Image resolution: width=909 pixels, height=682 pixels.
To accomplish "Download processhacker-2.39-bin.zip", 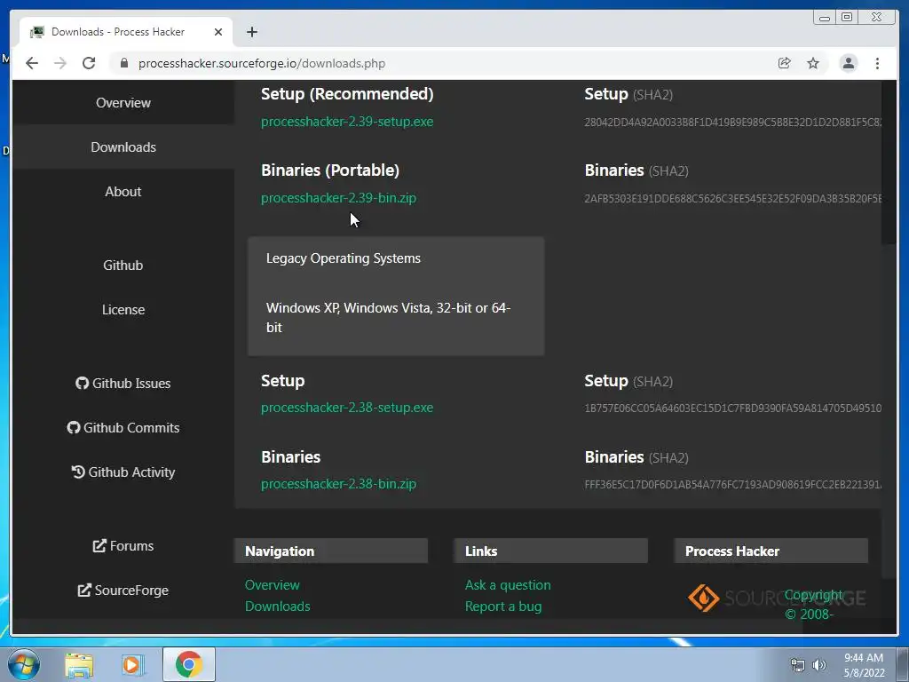I will (338, 198).
